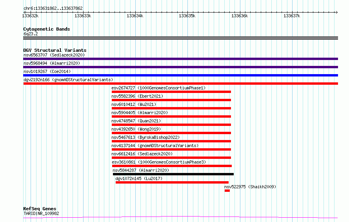This screenshot has width=349, height=222.
Task: Click the dgv2192n166 (gnomADStructuralVariants) label
Action: pyautogui.click(x=68, y=80)
